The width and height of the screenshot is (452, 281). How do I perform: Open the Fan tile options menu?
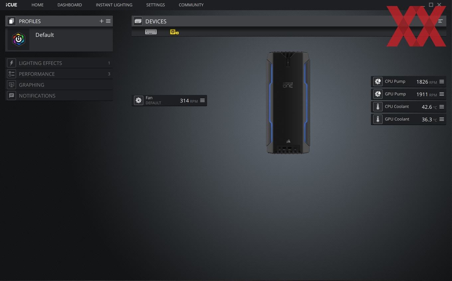[x=202, y=100]
